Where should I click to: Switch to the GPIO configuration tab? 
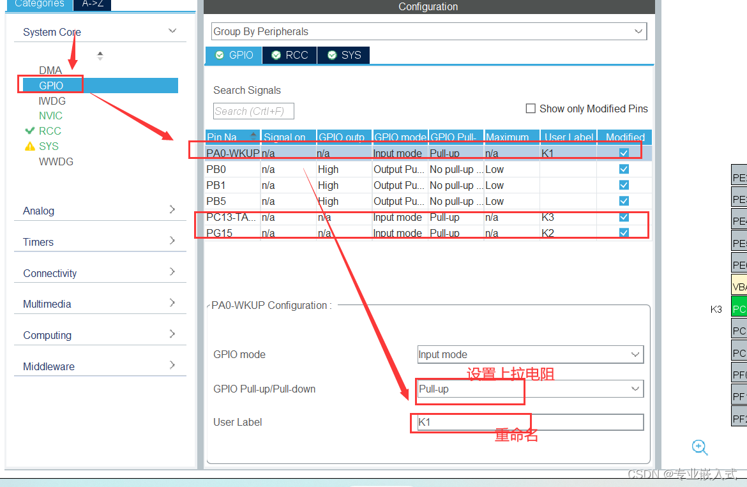(234, 56)
